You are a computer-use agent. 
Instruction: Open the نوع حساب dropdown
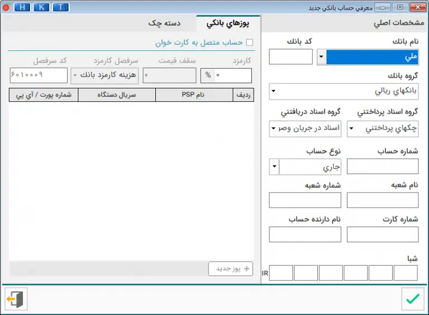point(274,167)
